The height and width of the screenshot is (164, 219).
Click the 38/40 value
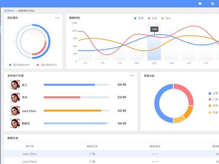[122, 123]
